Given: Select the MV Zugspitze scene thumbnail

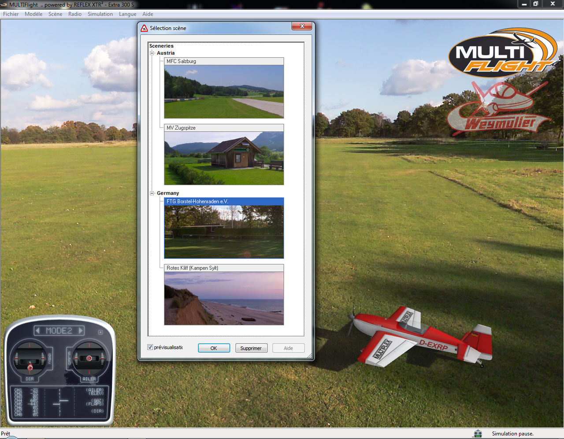Looking at the screenshot, I should pos(224,158).
